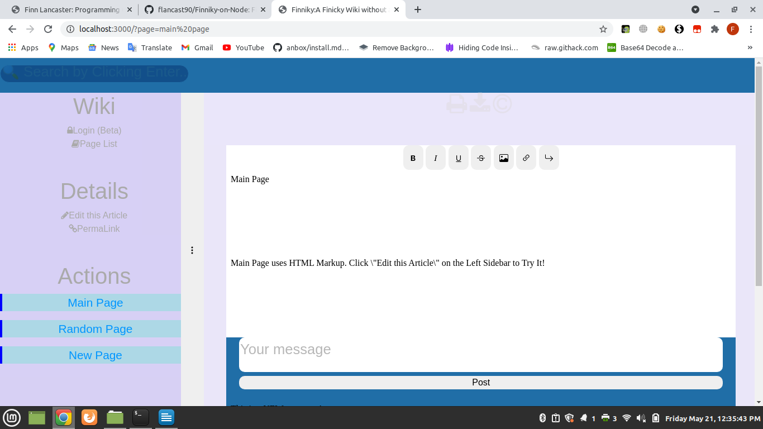This screenshot has height=429, width=763.
Task: Apply strikethrough formatting in the editor toolbar
Action: coord(481,158)
